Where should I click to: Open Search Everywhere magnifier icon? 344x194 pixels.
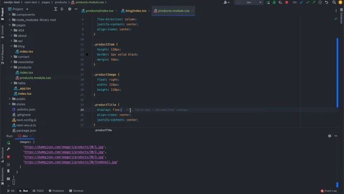(334, 2)
